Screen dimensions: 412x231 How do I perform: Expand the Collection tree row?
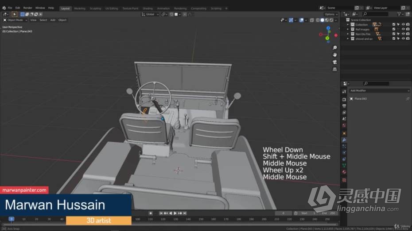348,25
